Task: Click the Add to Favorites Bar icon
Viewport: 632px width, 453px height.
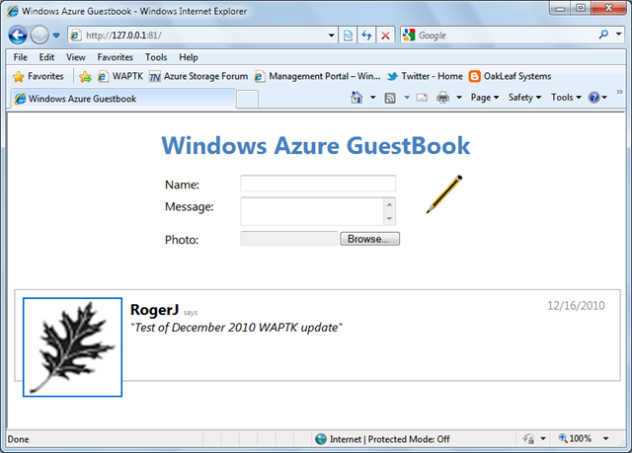Action: [85, 77]
